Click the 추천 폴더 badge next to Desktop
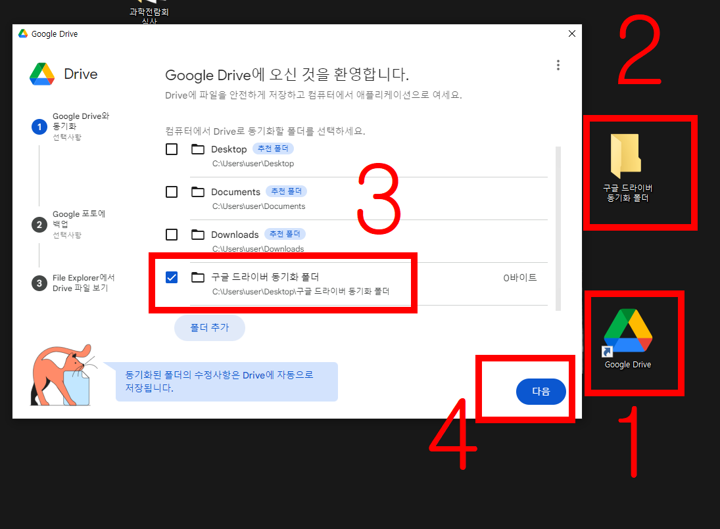This screenshot has height=529, width=720. 274,149
